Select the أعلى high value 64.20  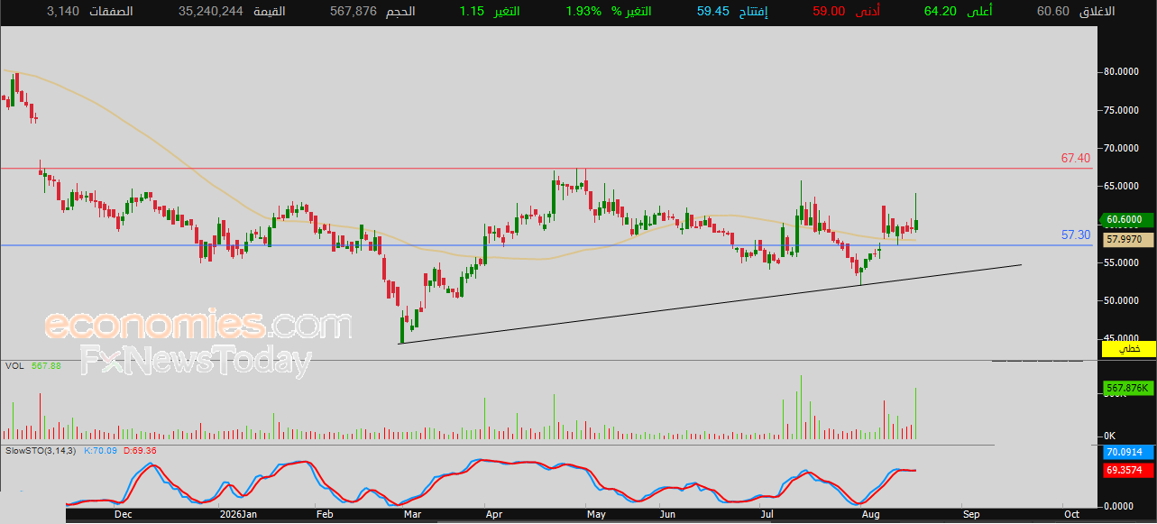(x=940, y=11)
